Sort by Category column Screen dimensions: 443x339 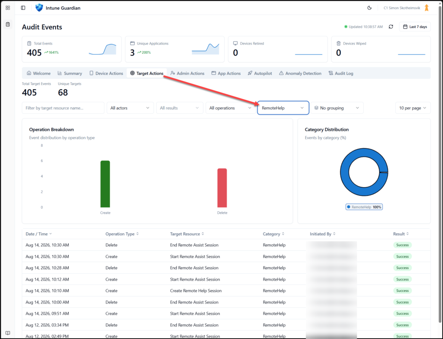(x=273, y=234)
